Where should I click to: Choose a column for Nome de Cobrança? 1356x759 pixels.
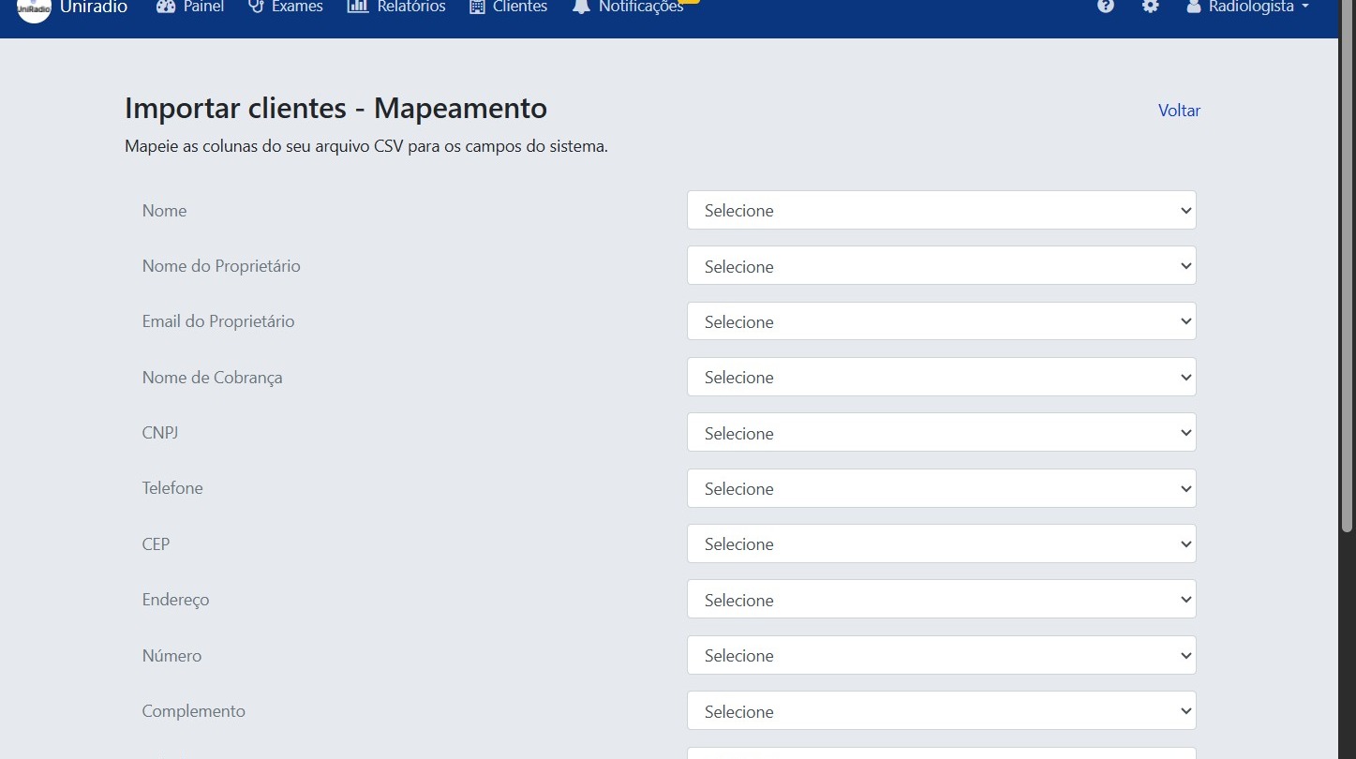pos(941,377)
